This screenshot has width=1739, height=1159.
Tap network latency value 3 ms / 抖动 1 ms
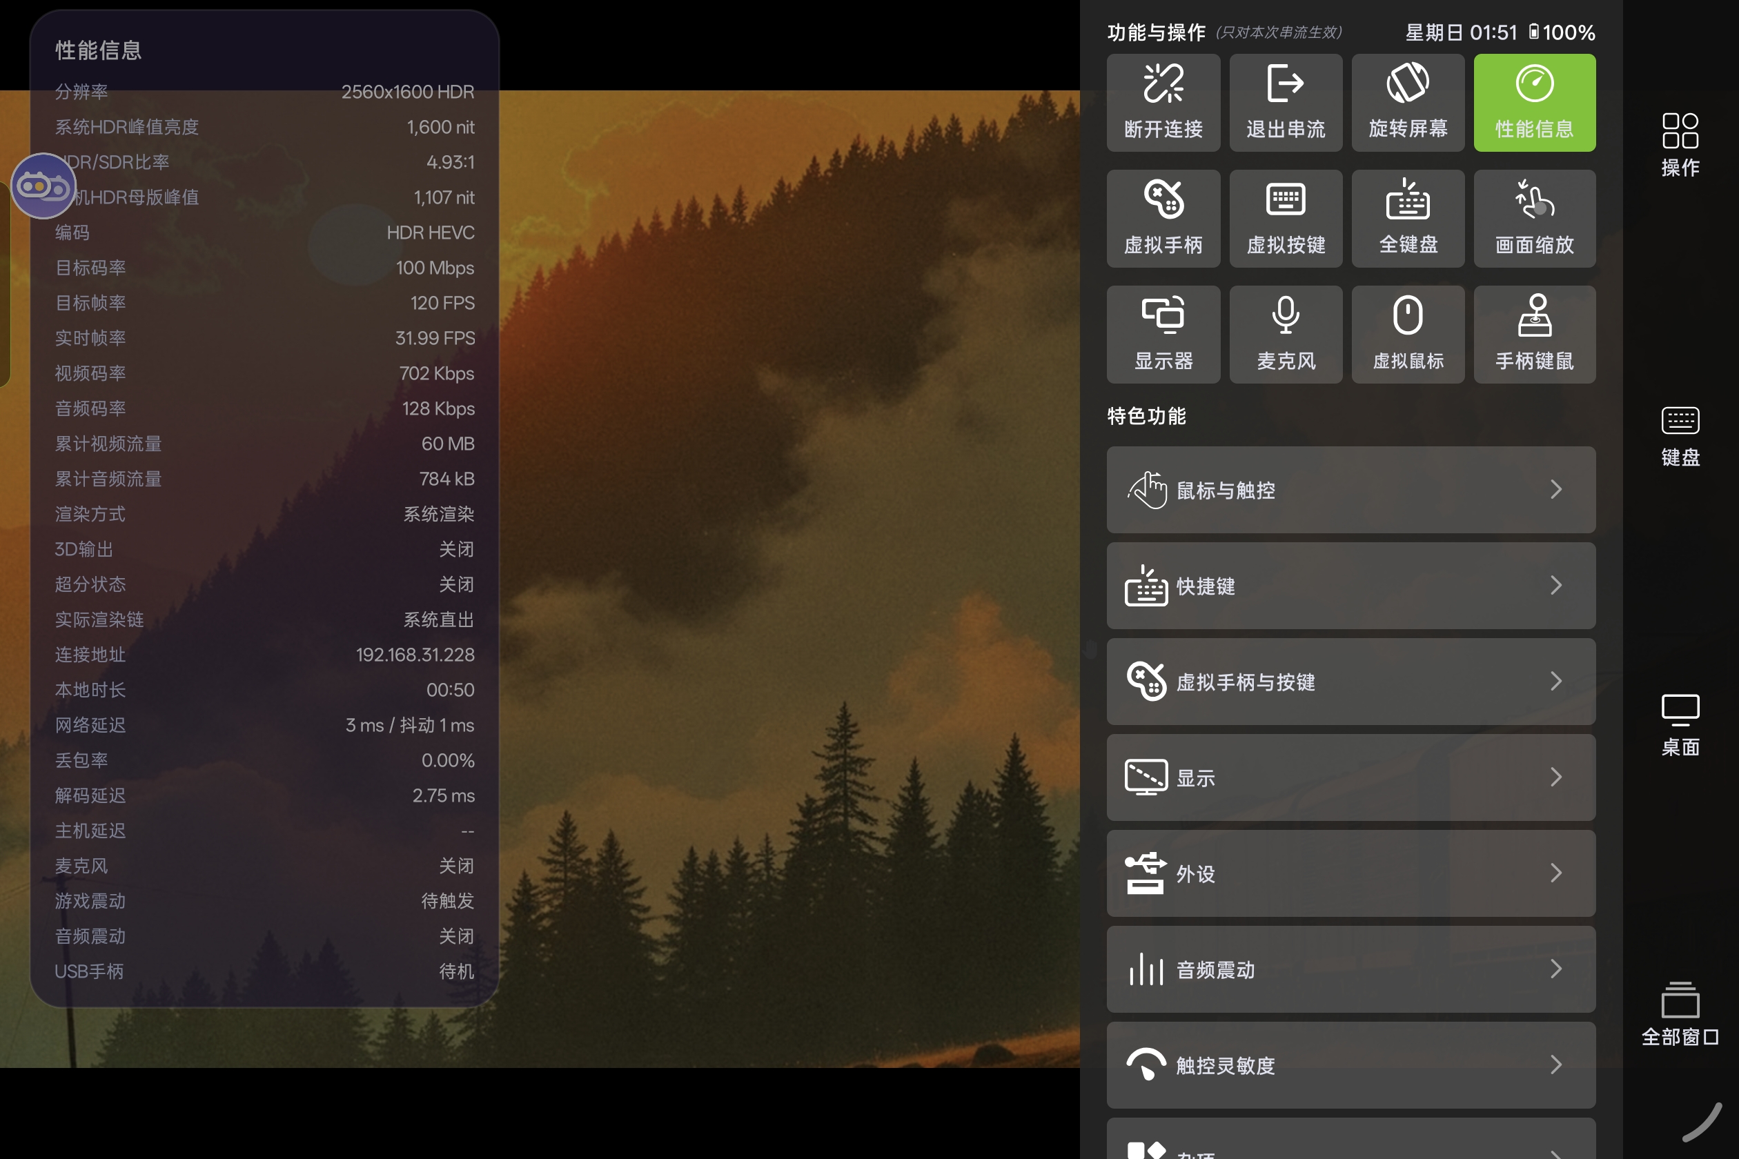click(410, 725)
